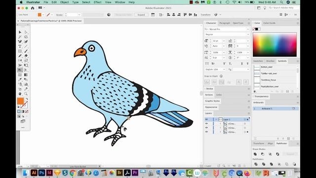316x178 pixels.
Task: Click the Unite shape mode icon
Action: tap(255, 154)
